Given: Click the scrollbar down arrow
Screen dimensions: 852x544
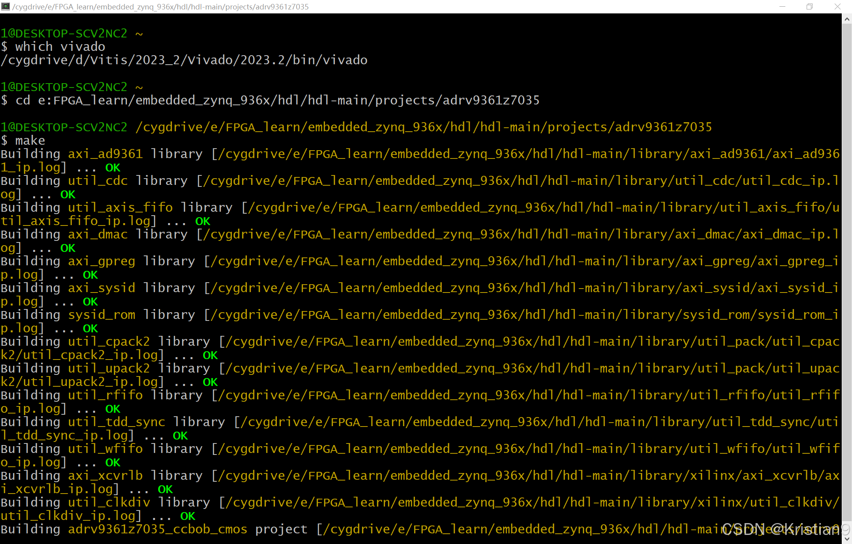Looking at the screenshot, I should click(846, 538).
